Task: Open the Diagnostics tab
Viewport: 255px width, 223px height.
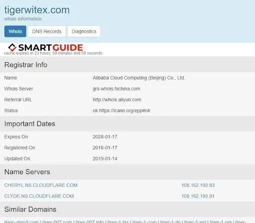Action: coord(84,31)
